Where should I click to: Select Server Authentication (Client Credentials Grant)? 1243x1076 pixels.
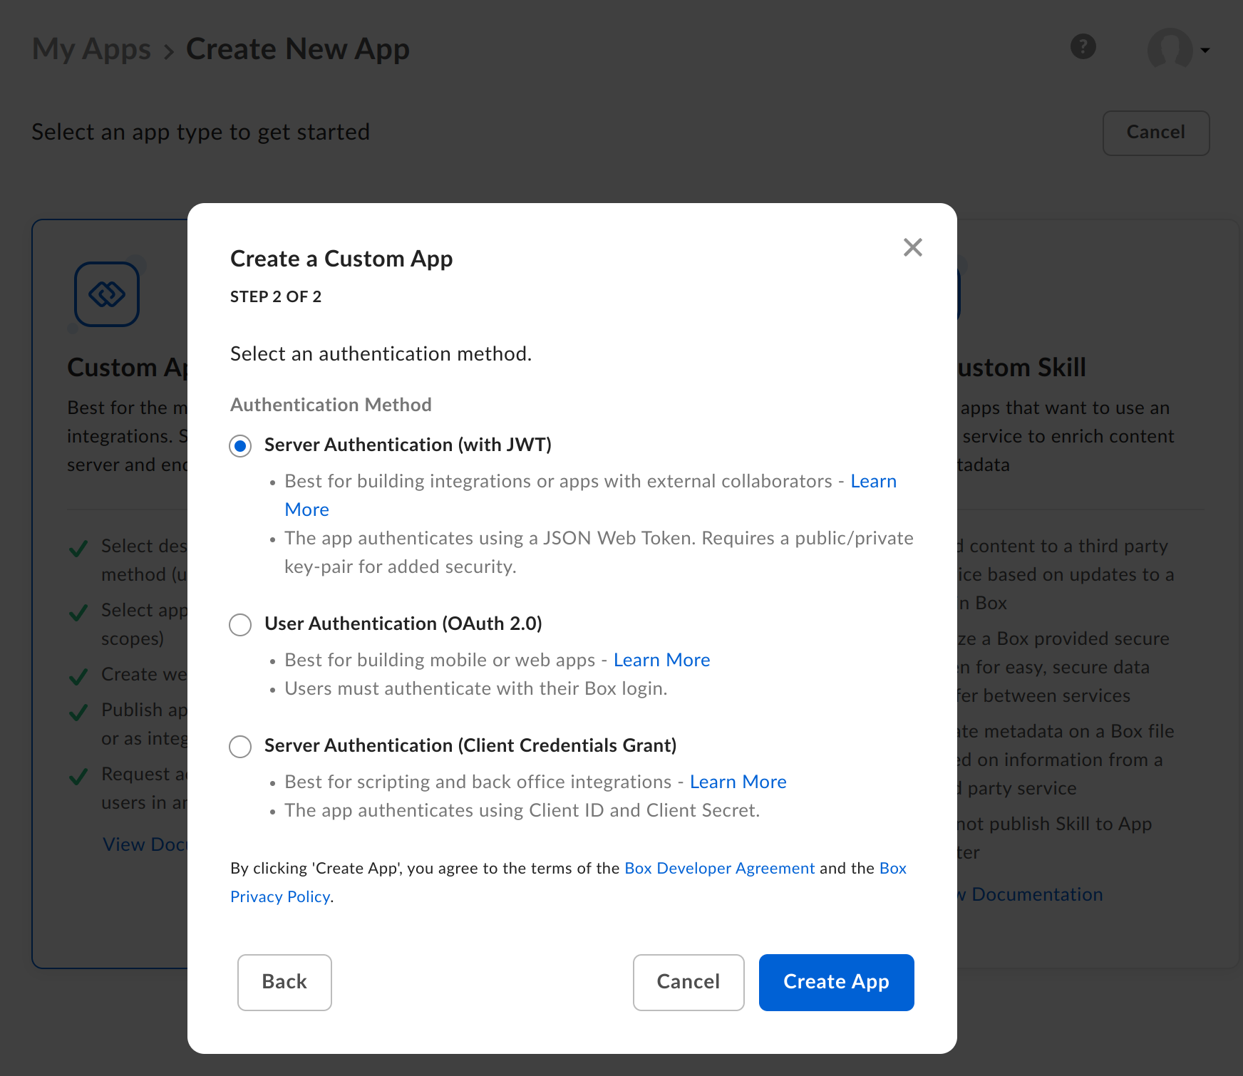(240, 747)
